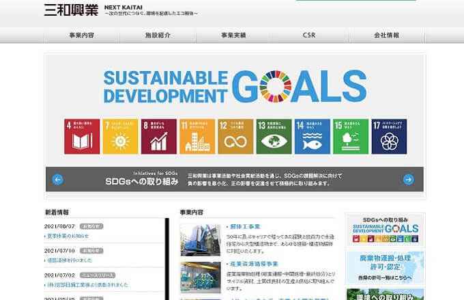Click お知らせ tag beside 2021/07/10
Screen dimensions: 464x300
pos(91,251)
